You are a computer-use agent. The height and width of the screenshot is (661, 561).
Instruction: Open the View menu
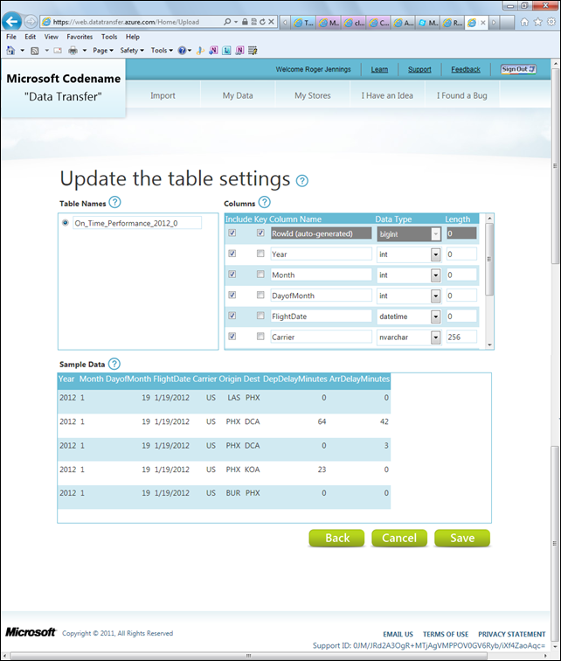52,37
